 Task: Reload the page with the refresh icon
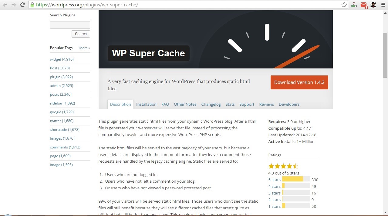tap(22, 5)
